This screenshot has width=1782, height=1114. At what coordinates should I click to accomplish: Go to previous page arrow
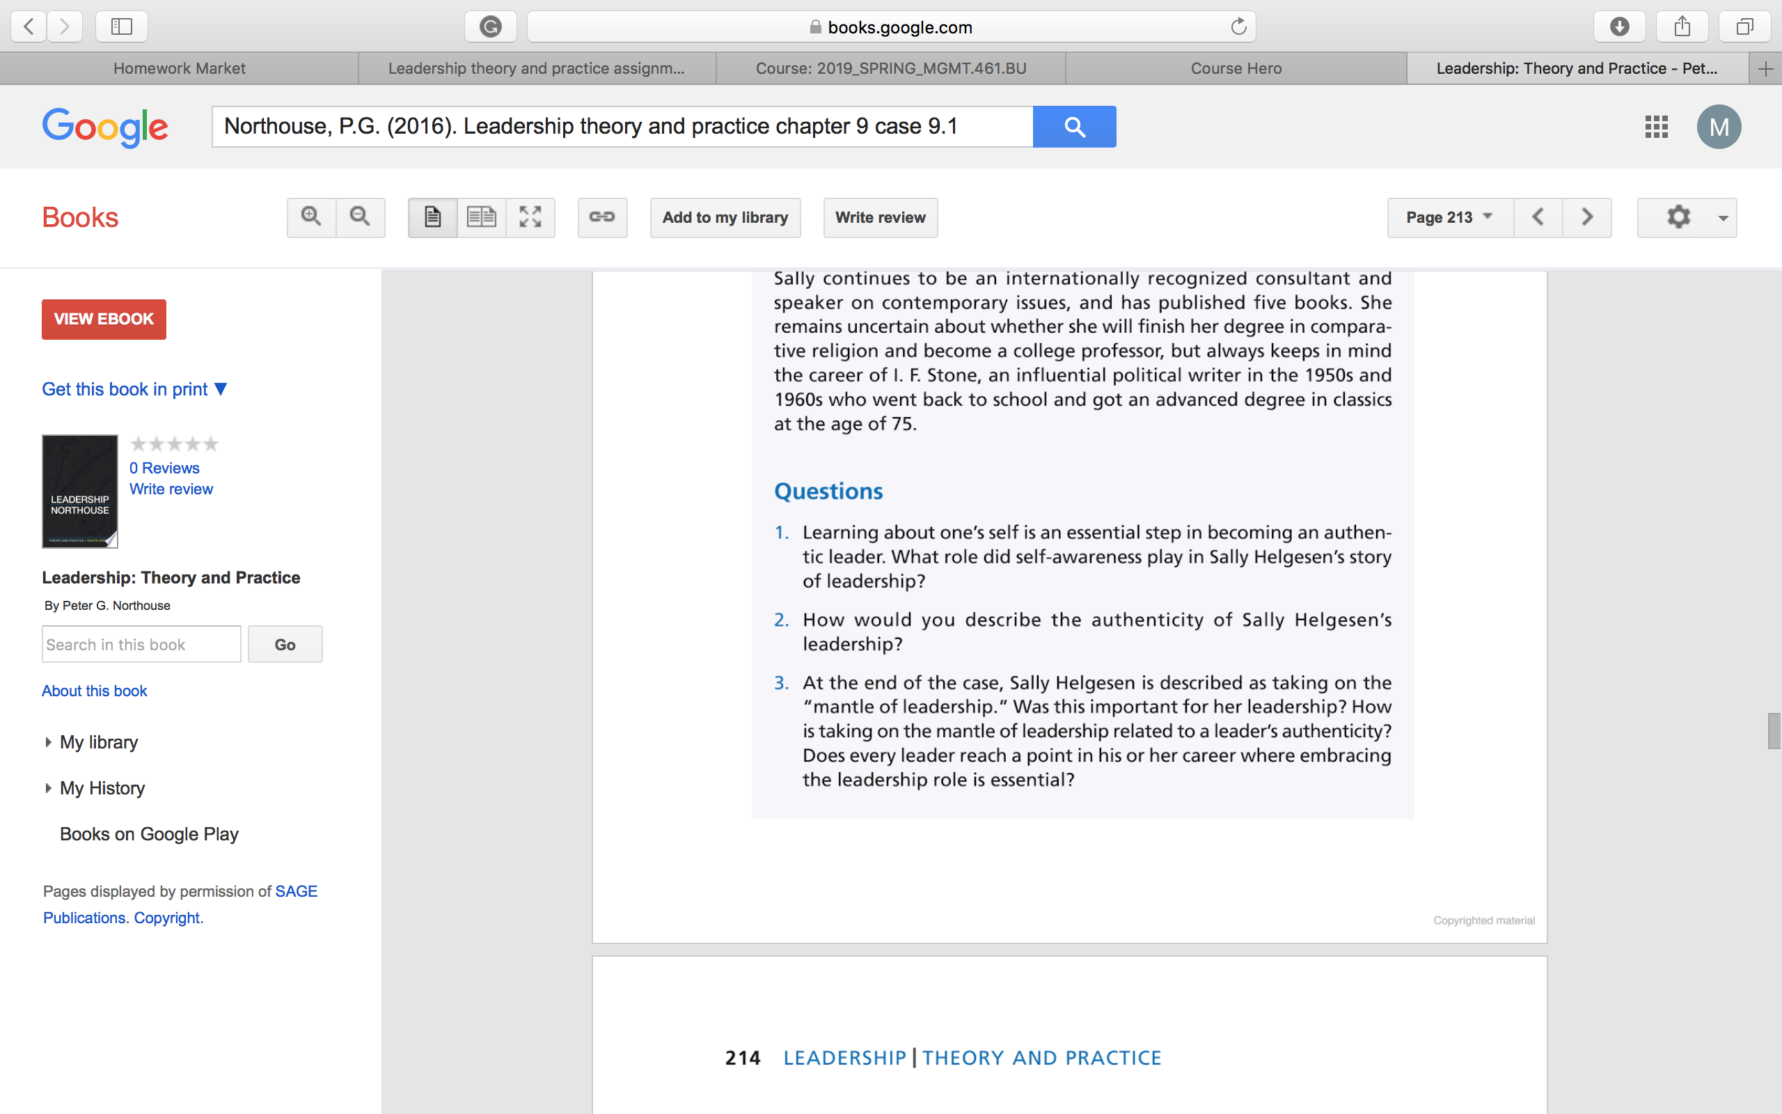pyautogui.click(x=1538, y=217)
